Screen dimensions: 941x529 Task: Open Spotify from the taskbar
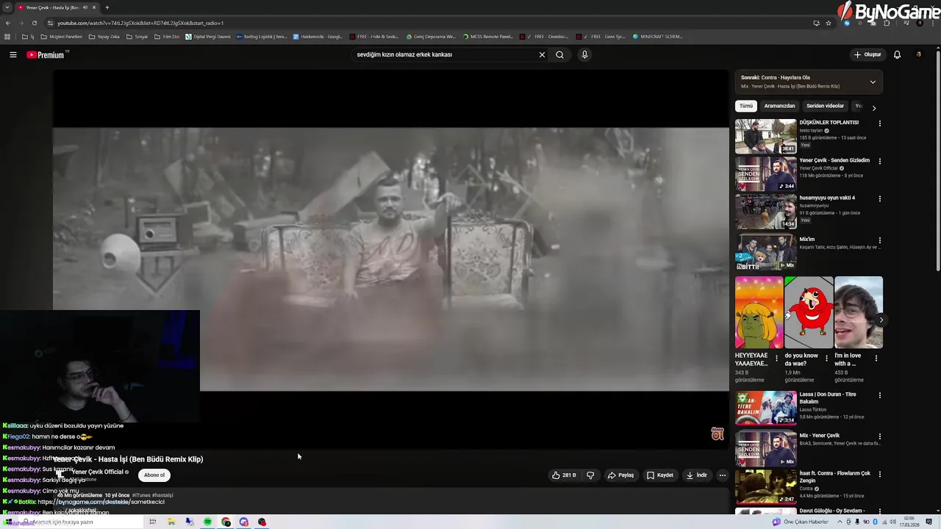tap(208, 522)
